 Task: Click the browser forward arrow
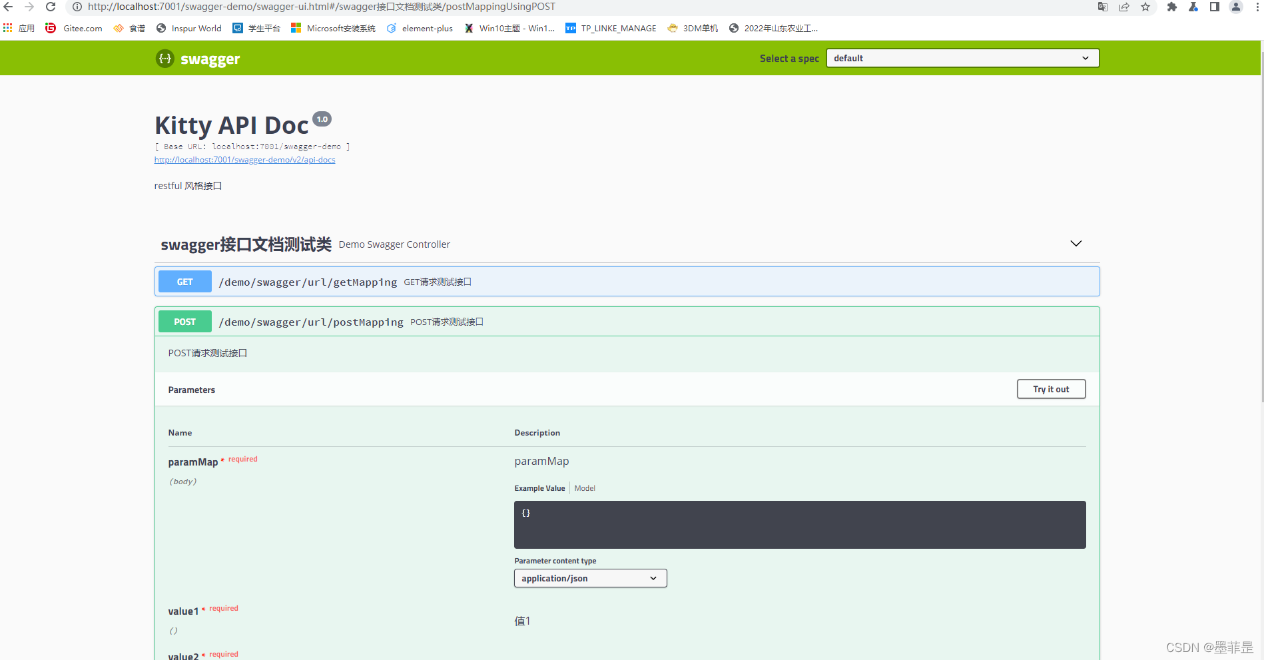[x=29, y=7]
